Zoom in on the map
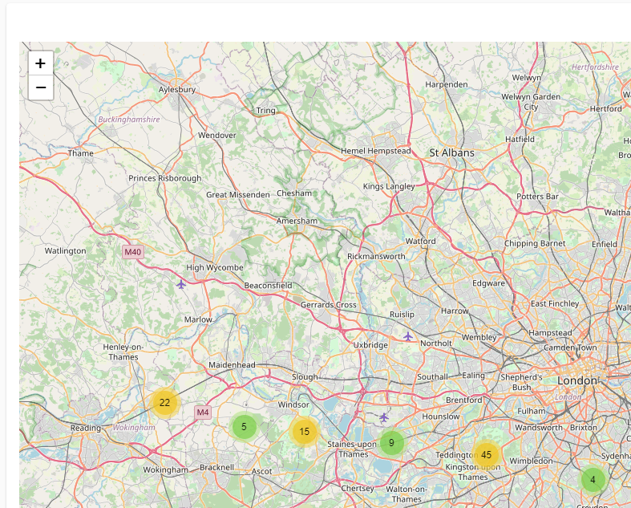631x508 pixels. (41, 63)
